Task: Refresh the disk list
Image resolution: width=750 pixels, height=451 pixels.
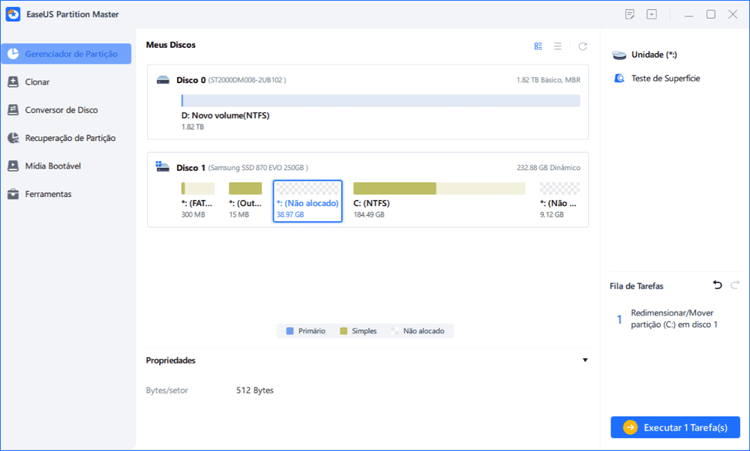Action: click(583, 46)
